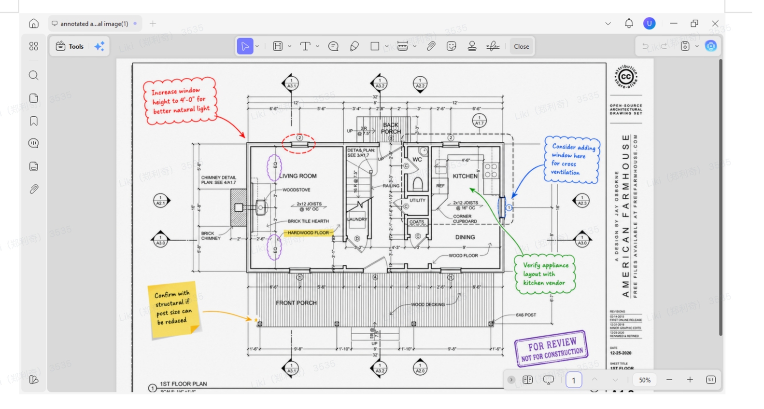Open a new tab with plus
Screen dimensions: 764x409
(x=153, y=23)
